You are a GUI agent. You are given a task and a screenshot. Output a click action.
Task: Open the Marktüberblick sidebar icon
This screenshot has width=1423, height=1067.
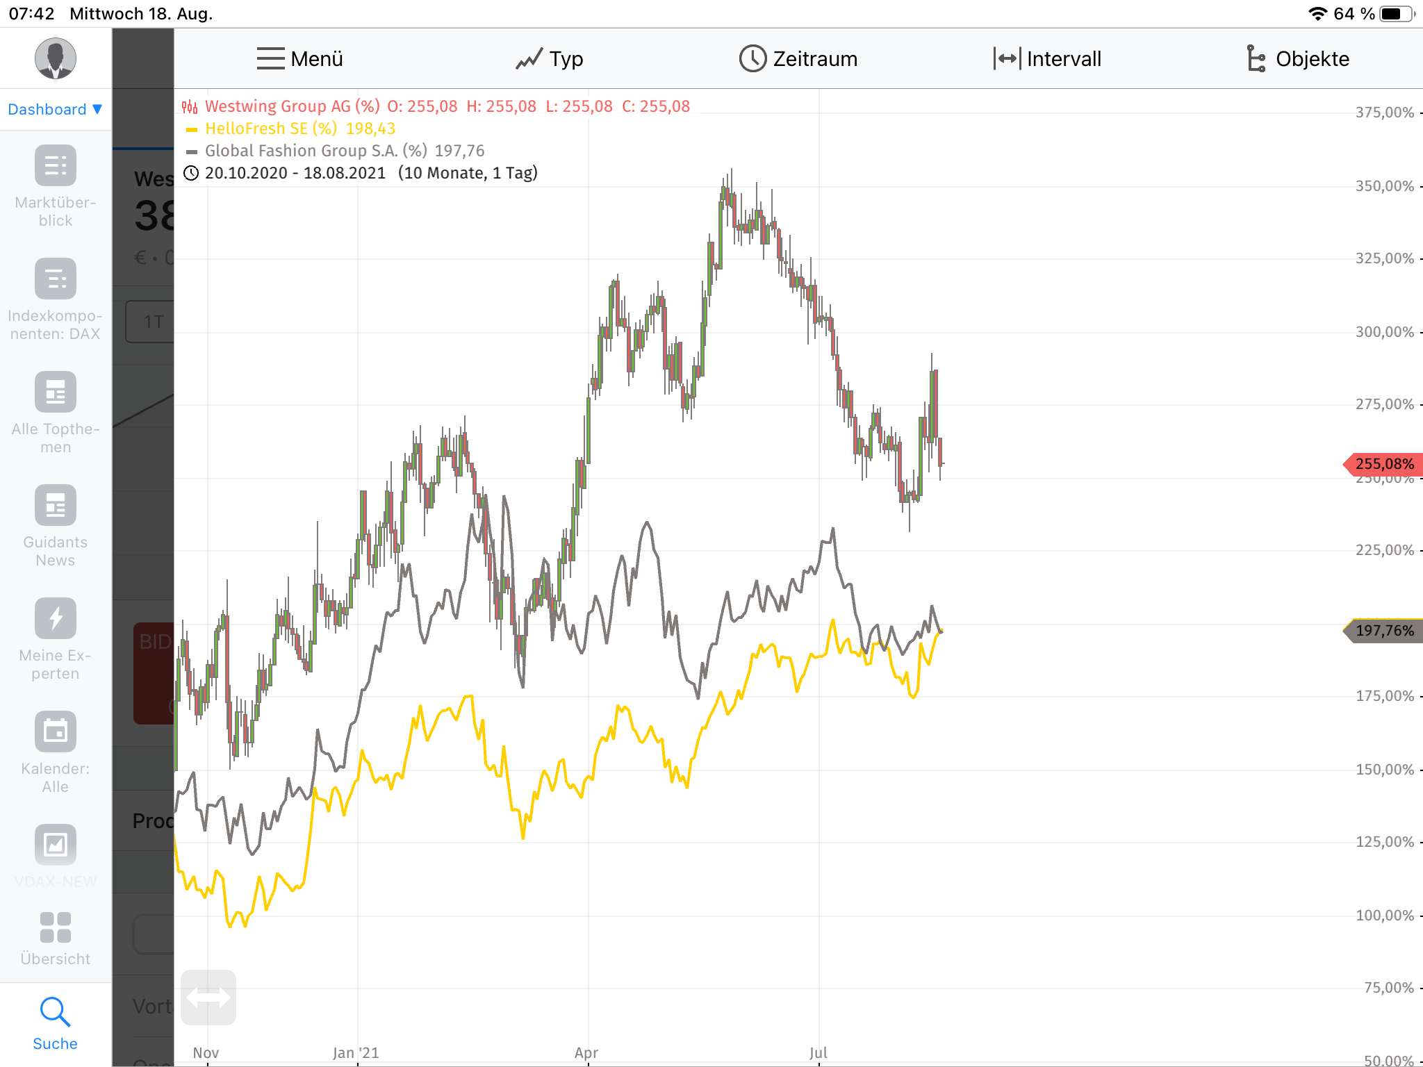(x=55, y=165)
